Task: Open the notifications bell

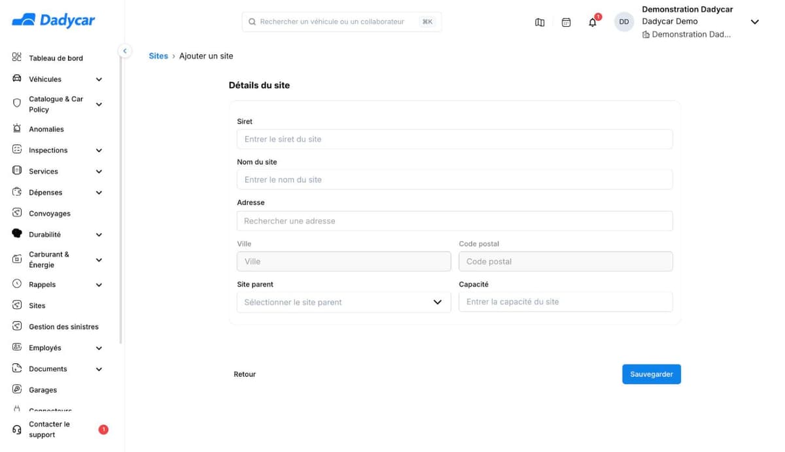Action: point(593,22)
